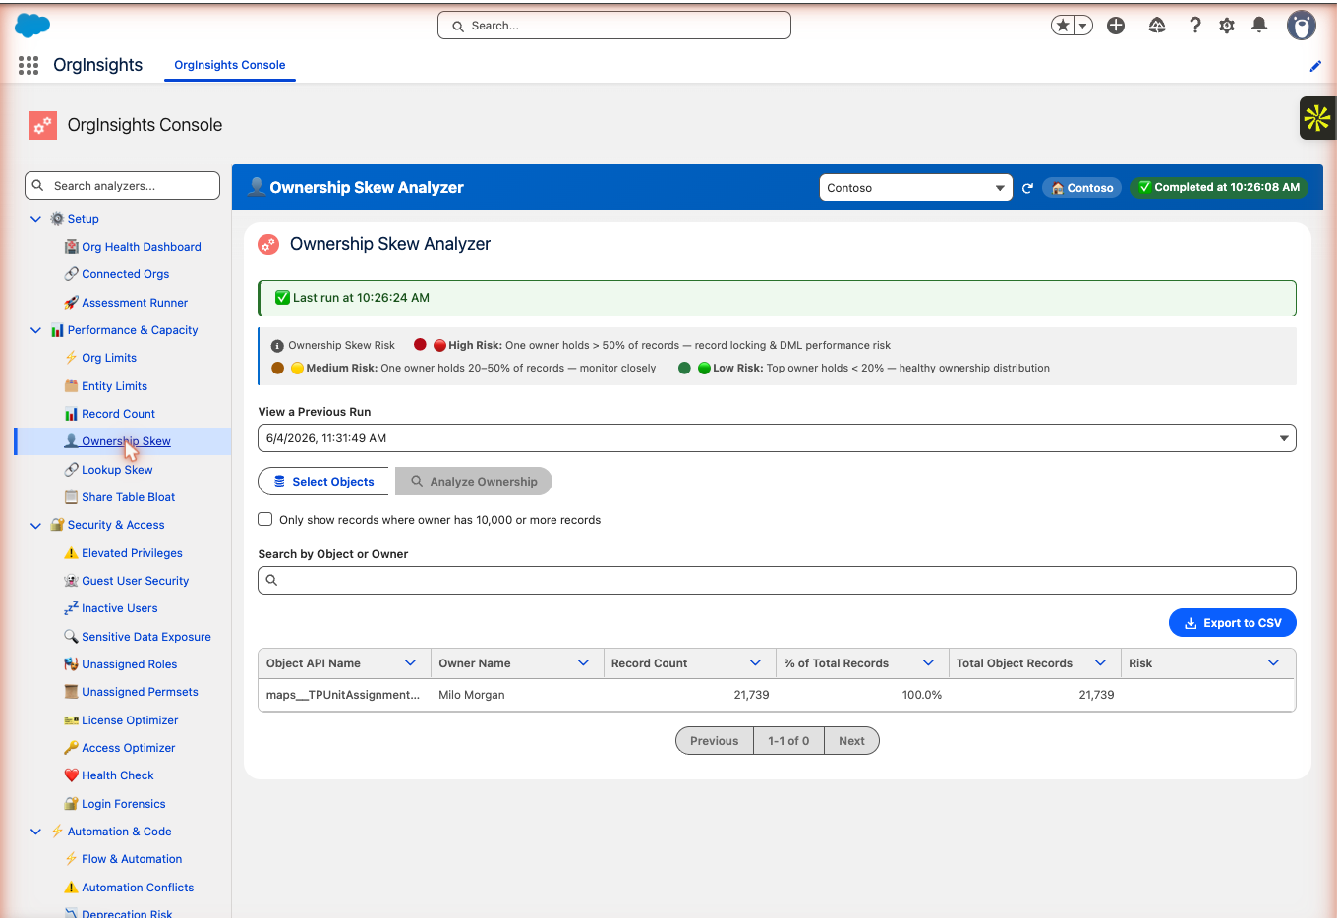The width and height of the screenshot is (1337, 918).
Task: Open the Favorites list dropdown arrow
Action: tap(1083, 26)
